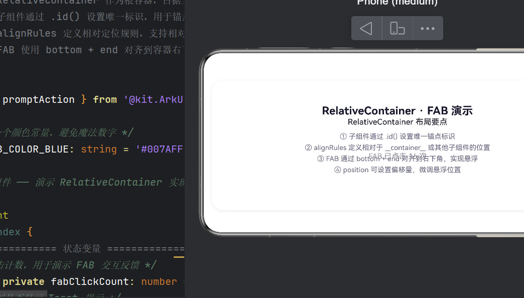Viewport: 524px width, 298px height.
Task: Select the 'Phone (medium)' device label
Action: (x=397, y=3)
